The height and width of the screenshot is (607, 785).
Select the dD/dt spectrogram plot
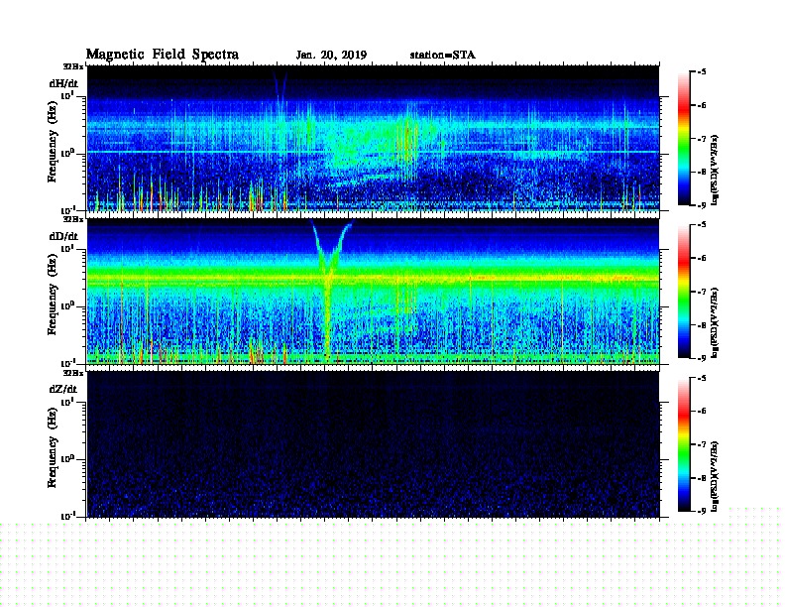(x=373, y=291)
